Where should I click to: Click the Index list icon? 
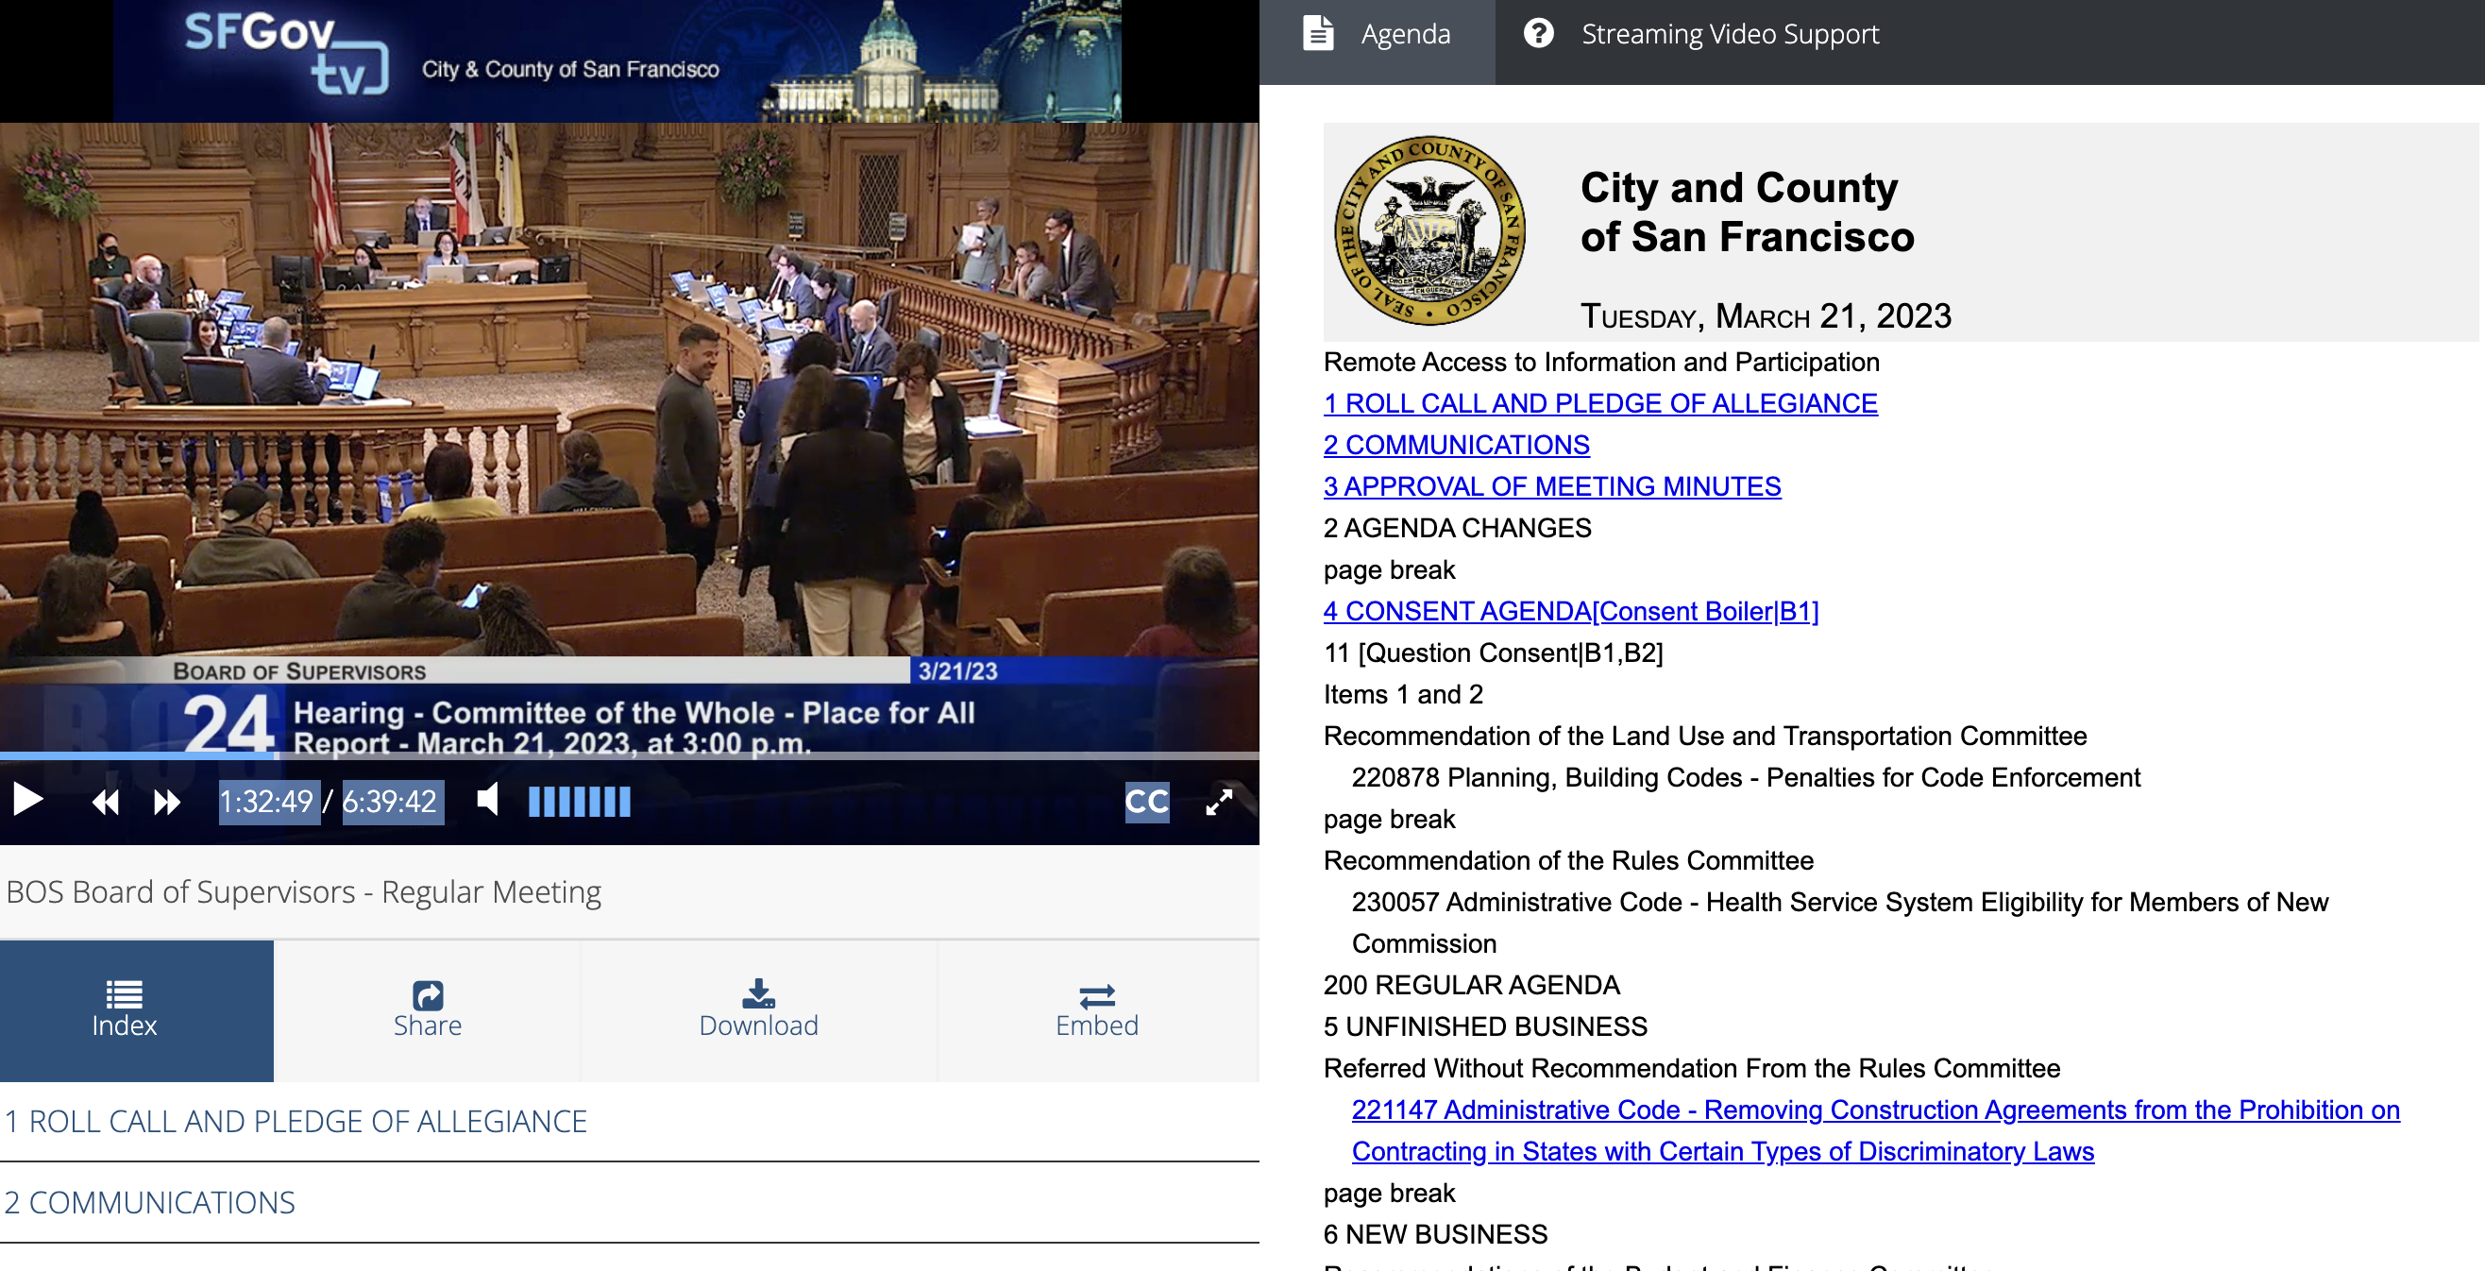click(x=125, y=993)
